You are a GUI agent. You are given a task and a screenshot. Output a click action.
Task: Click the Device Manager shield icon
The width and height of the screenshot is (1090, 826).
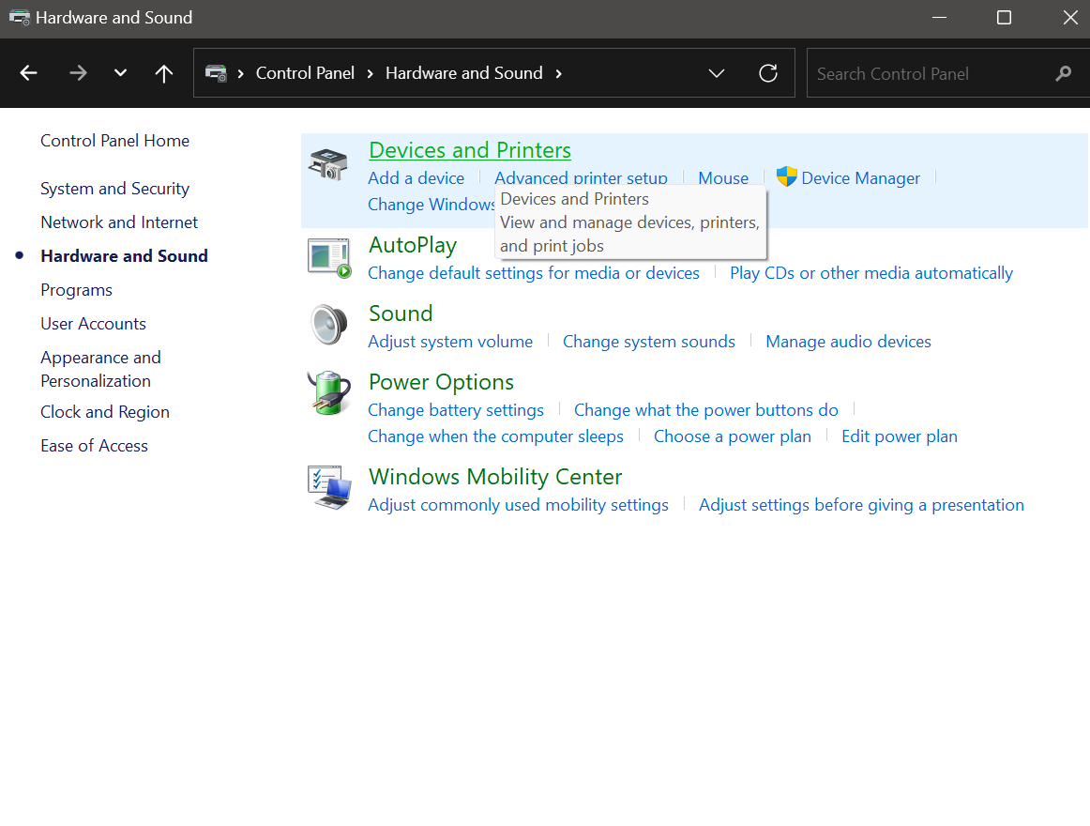point(786,176)
